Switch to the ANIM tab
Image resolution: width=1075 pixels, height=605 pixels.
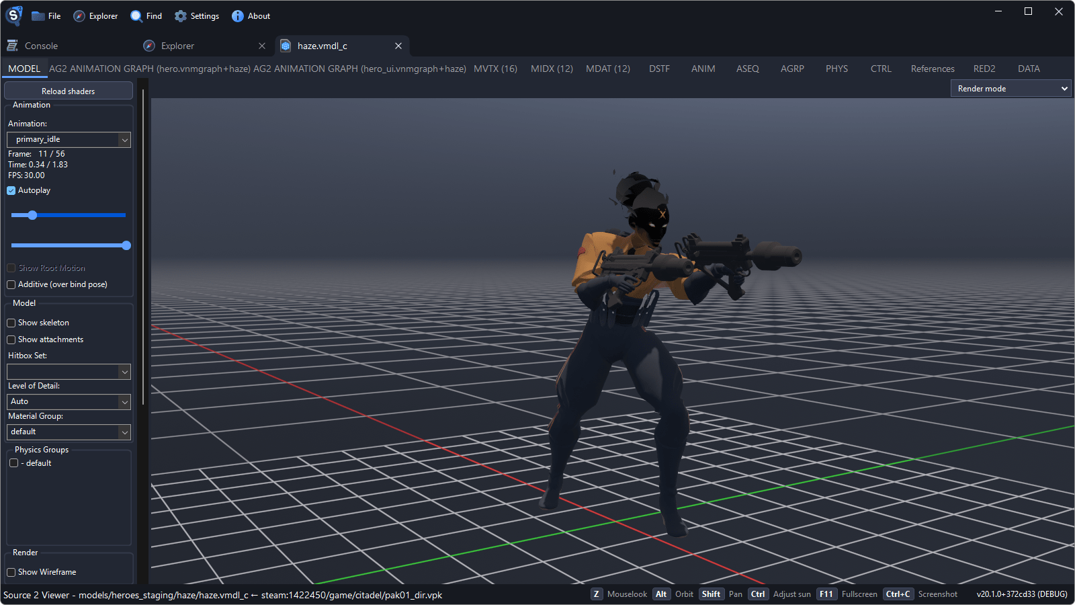[703, 69]
